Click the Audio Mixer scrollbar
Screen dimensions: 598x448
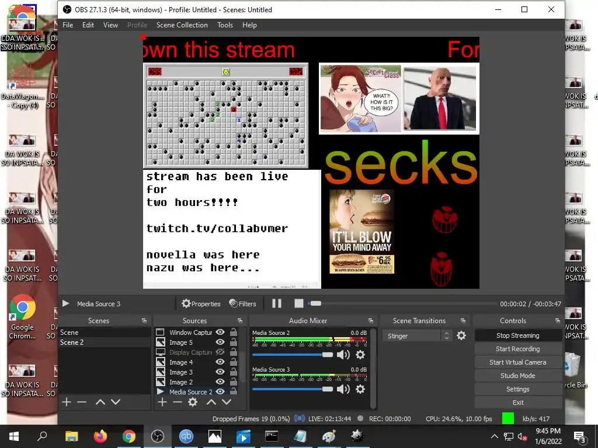[374, 367]
